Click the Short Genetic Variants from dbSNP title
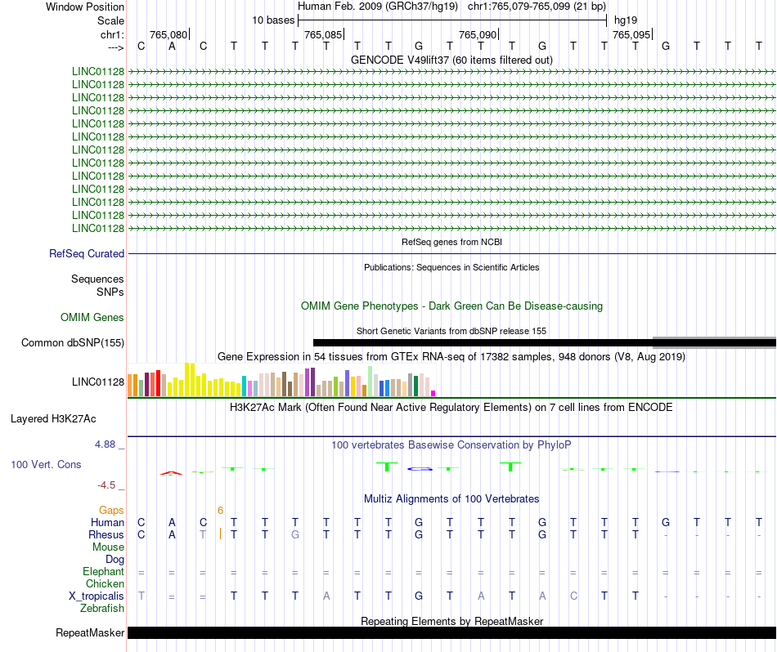Screen dimensions: 777x652 [x=451, y=331]
